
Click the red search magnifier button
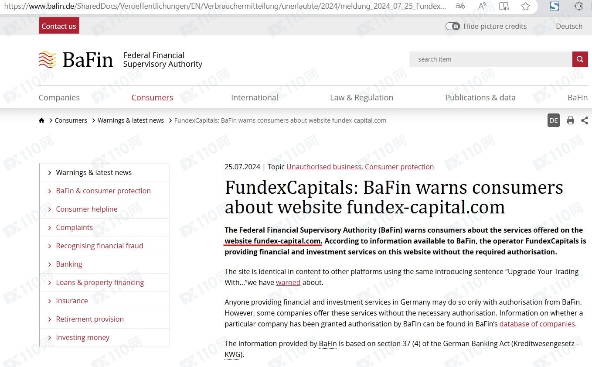(580, 59)
